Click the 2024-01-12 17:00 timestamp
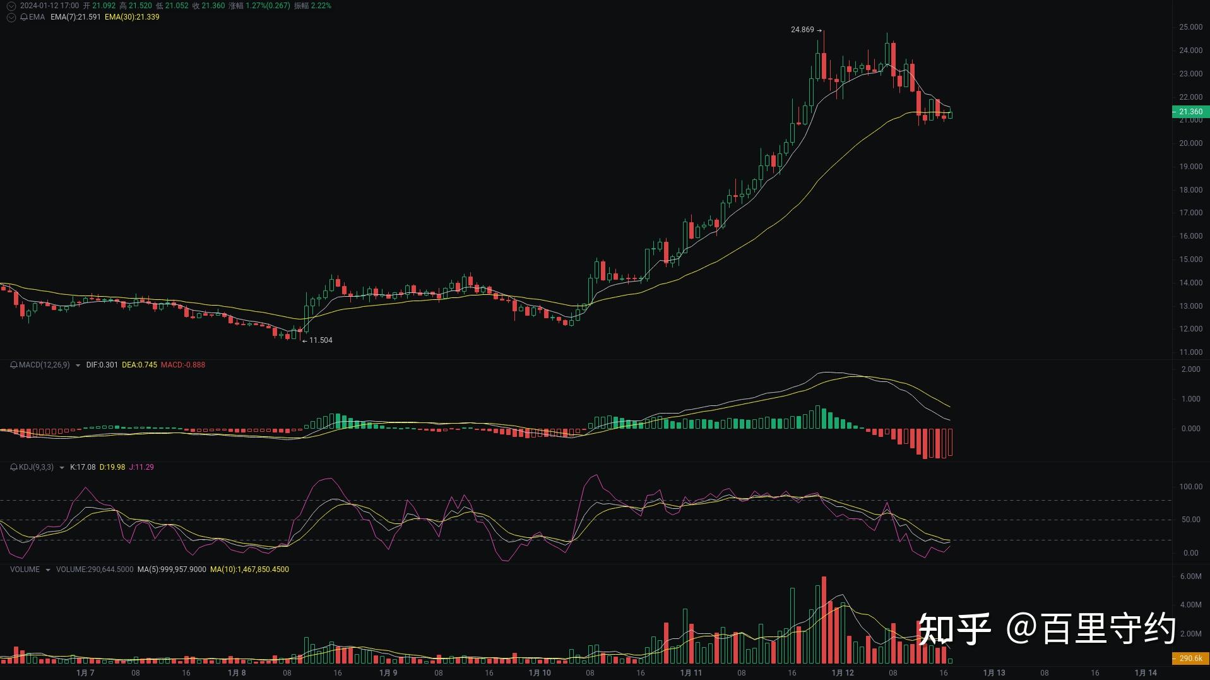Viewport: 1210px width, 680px height. 50,6
